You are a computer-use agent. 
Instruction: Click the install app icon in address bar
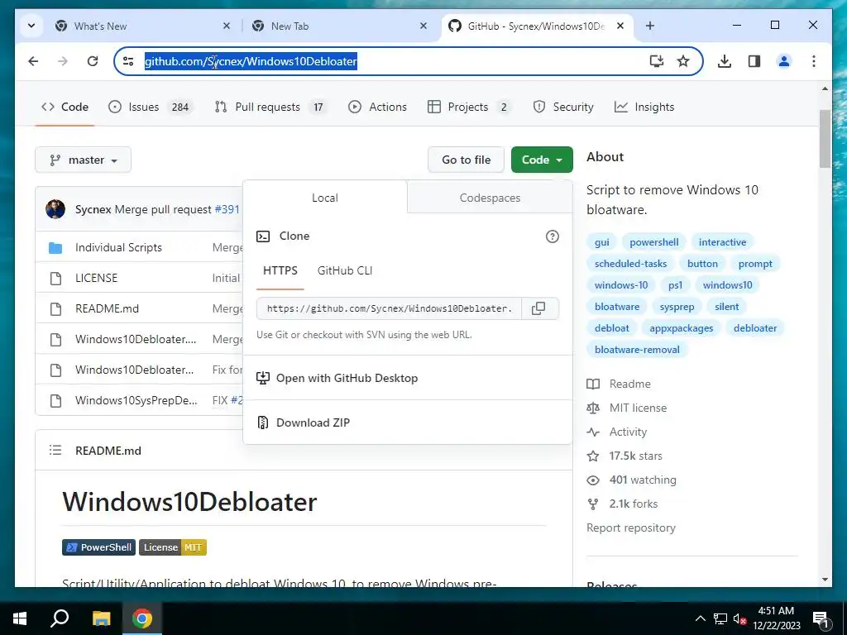click(656, 61)
